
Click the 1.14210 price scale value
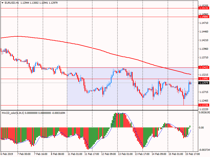204,40
